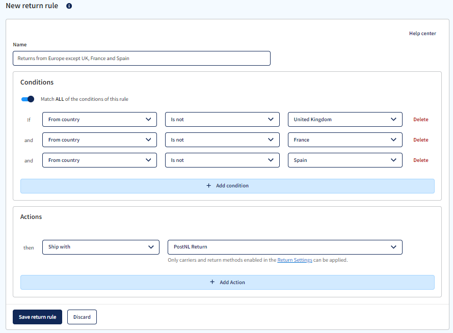Viewport: 453px width, 333px height.
Task: Expand the Is not operator dropdown in first row
Action: pyautogui.click(x=222, y=119)
